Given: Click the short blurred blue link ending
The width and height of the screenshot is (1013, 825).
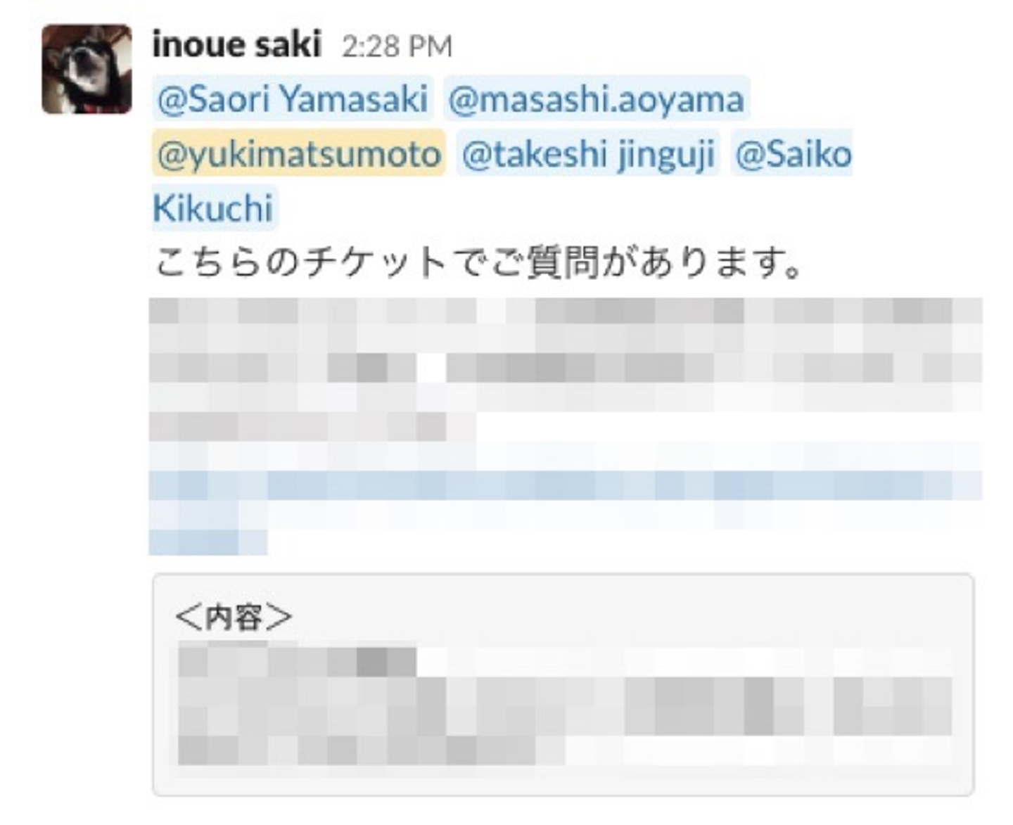Looking at the screenshot, I should (208, 542).
